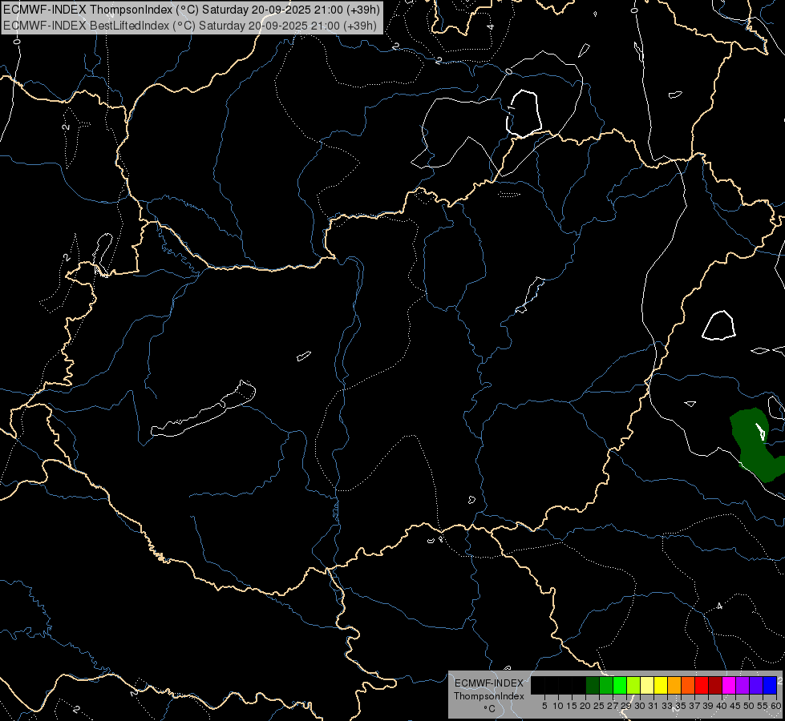Select the violet 50–55 legend swatch
The height and width of the screenshot is (721, 785).
(756, 685)
